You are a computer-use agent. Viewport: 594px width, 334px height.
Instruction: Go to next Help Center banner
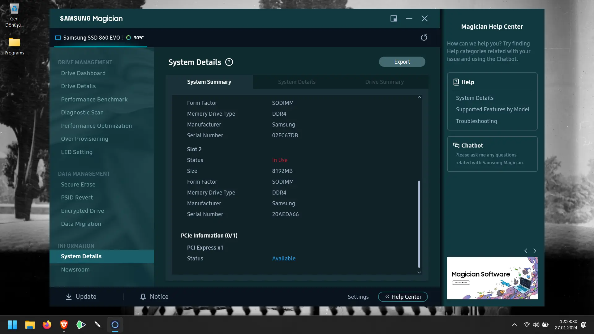point(535,251)
